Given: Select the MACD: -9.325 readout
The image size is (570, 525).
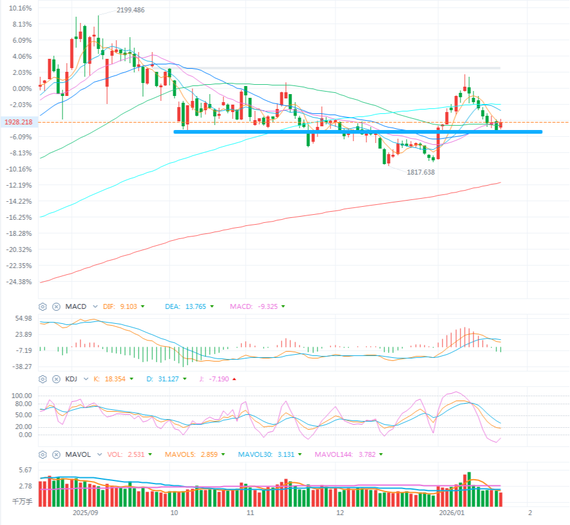Looking at the screenshot, I should pos(254,306).
